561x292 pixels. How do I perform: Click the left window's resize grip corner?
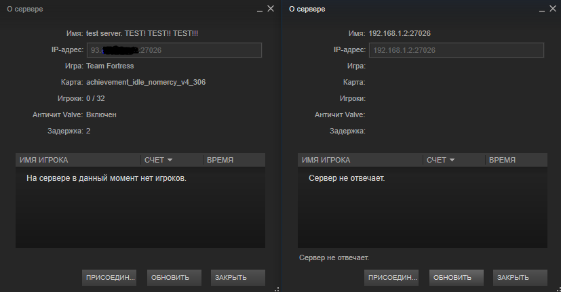pyautogui.click(x=277, y=289)
